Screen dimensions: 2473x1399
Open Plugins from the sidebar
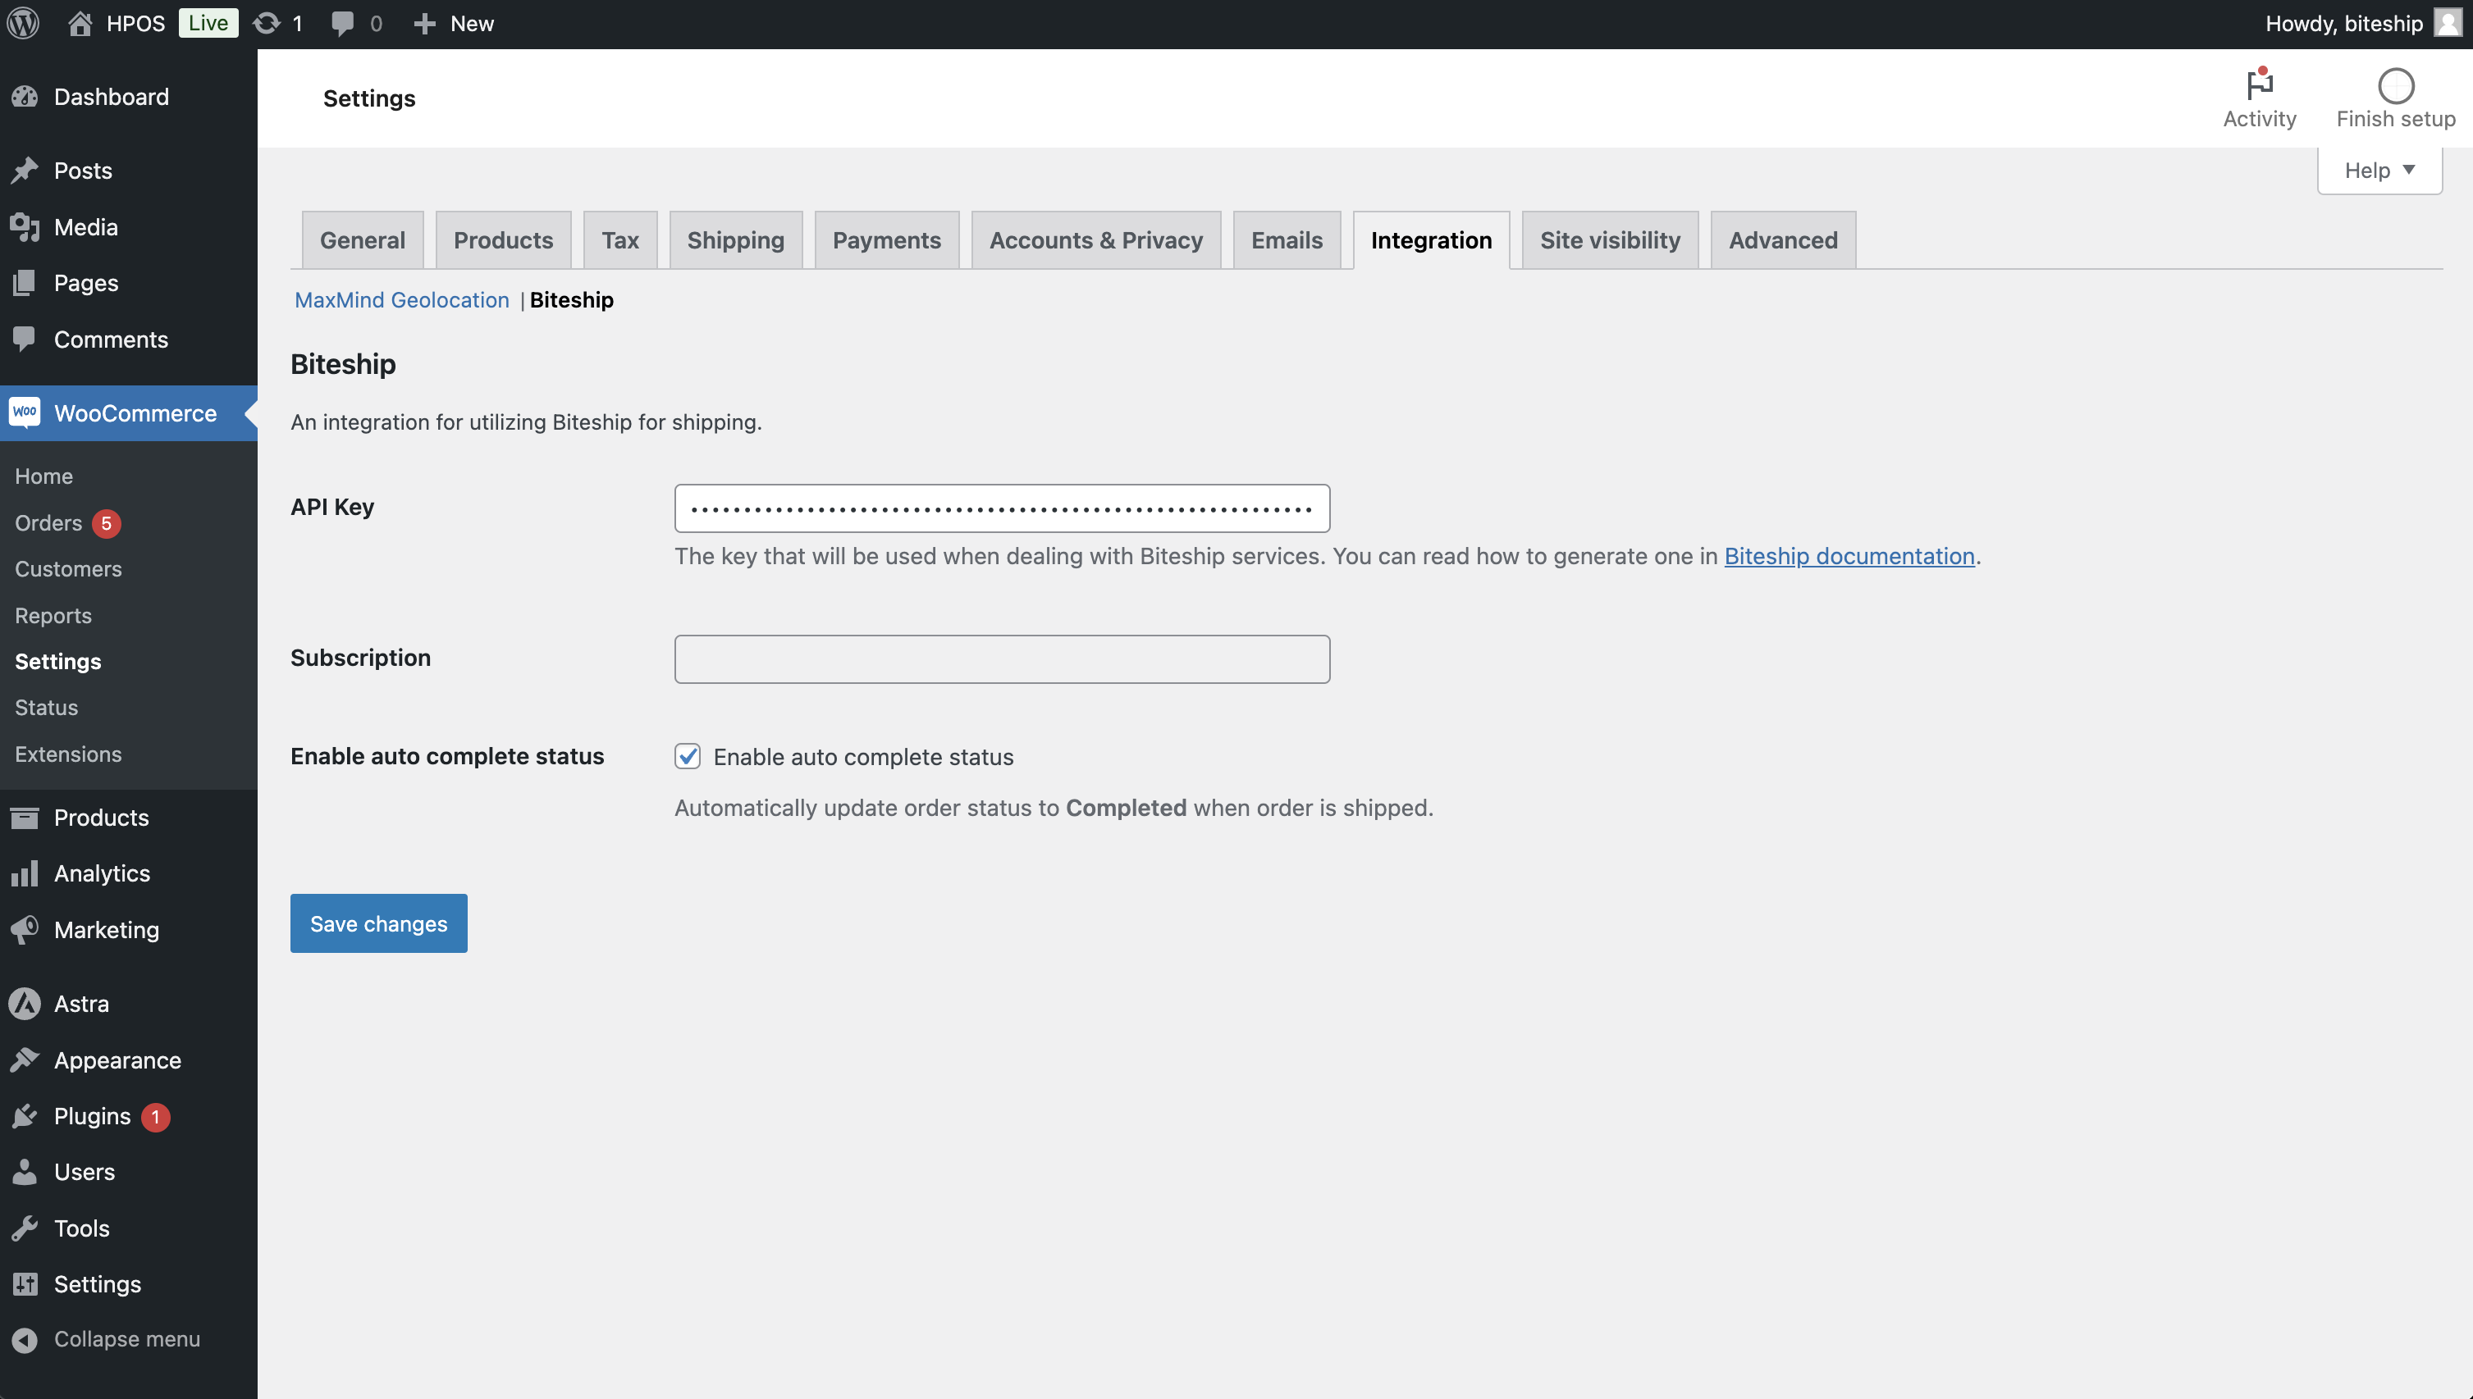(x=92, y=1115)
